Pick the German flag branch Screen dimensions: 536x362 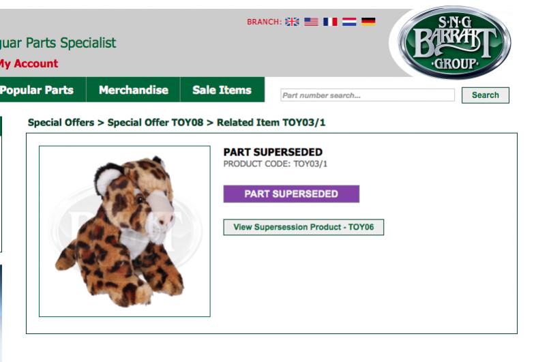368,22
